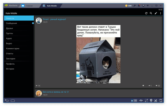This screenshot has height=106, width=167.
Task: Open Друзья in the sidebar
Action: point(19,28)
